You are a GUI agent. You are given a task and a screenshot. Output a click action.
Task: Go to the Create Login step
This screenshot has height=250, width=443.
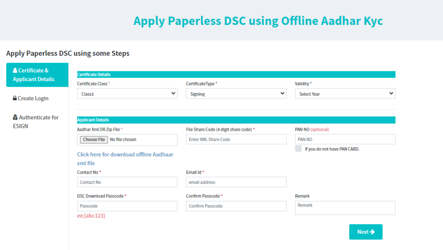[31, 98]
